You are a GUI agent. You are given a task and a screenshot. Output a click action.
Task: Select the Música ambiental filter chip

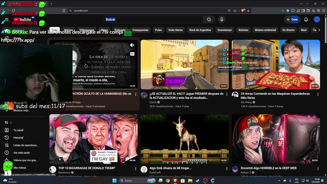tap(265, 30)
